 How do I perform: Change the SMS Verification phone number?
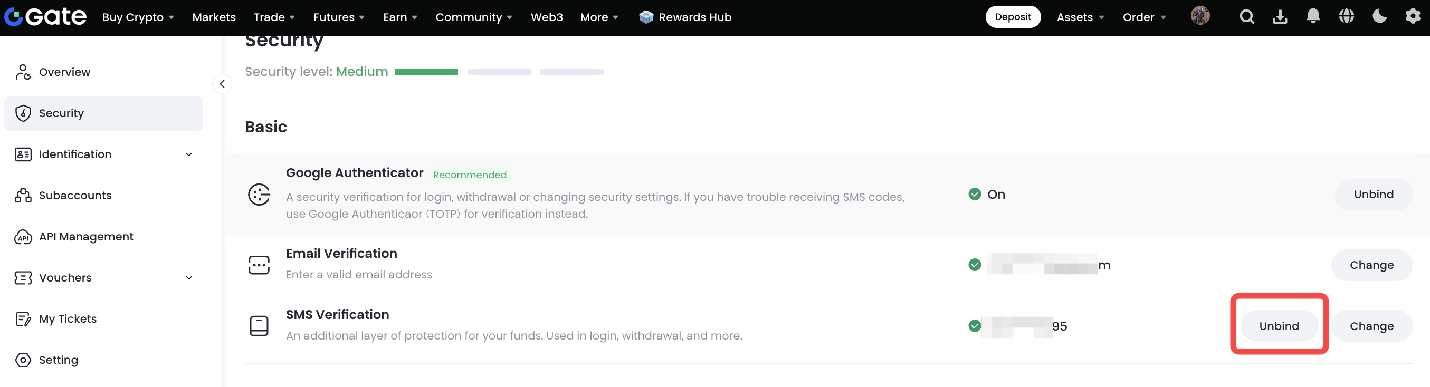click(x=1371, y=326)
